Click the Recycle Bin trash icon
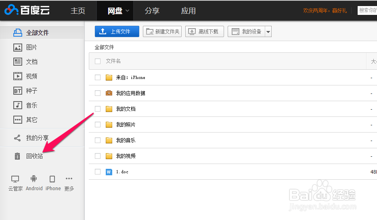 pyautogui.click(x=17, y=156)
